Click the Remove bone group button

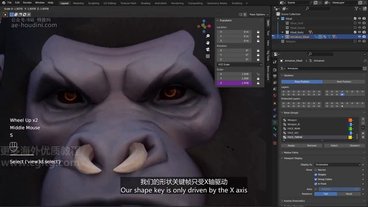[x=312, y=145]
